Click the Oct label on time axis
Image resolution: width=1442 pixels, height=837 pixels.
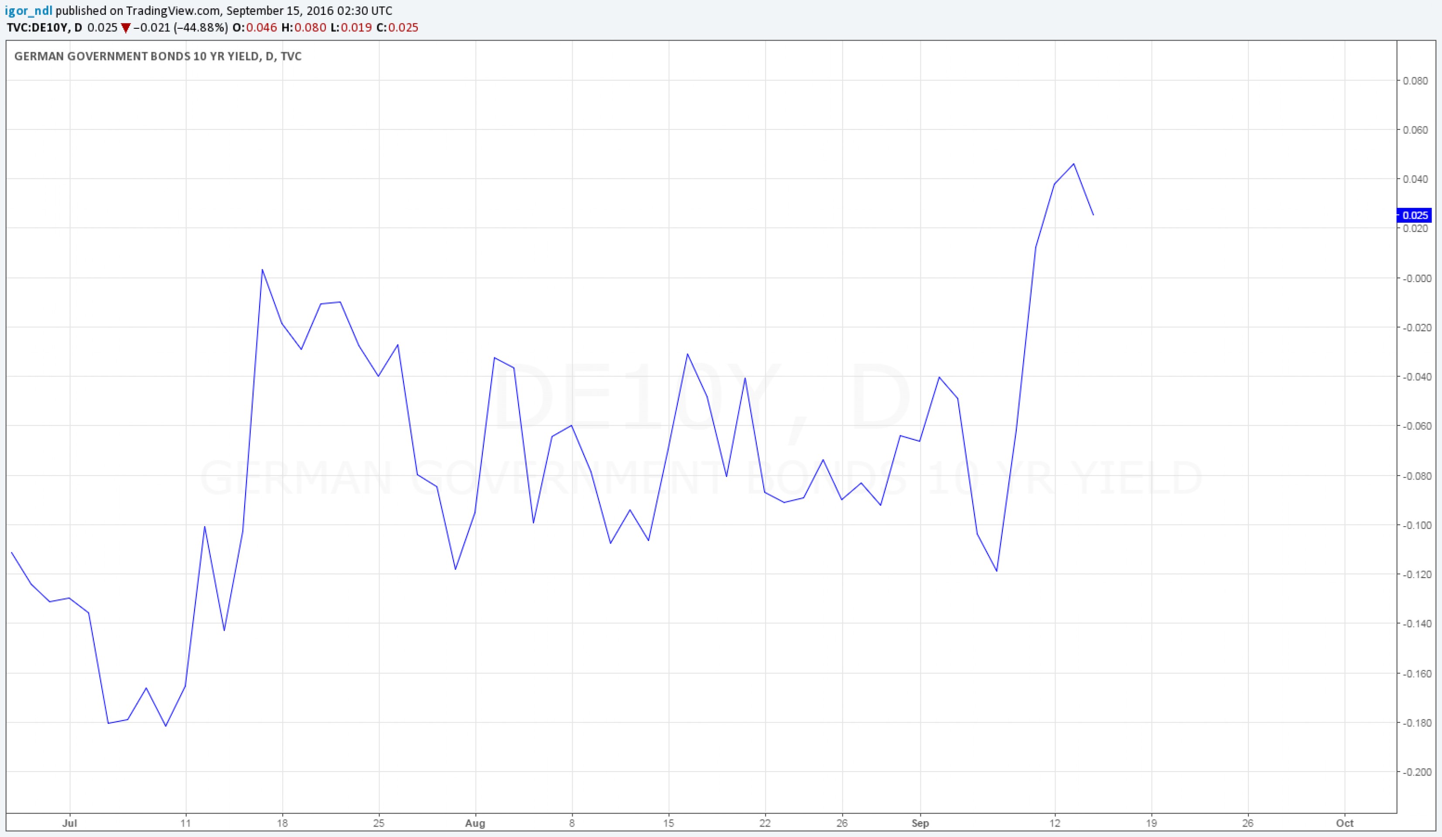[1345, 823]
